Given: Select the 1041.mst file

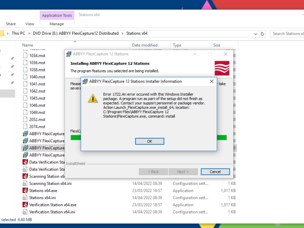Looking at the screenshot, I should [x=37, y=84].
